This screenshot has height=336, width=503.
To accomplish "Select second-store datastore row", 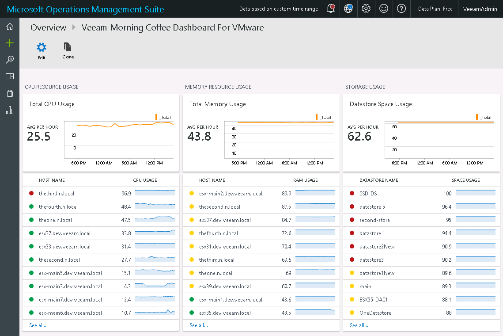I will [x=421, y=220].
